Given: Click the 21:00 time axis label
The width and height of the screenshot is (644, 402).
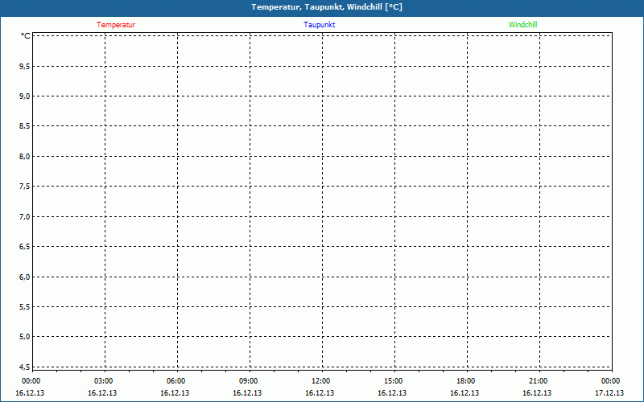Looking at the screenshot, I should tap(538, 381).
